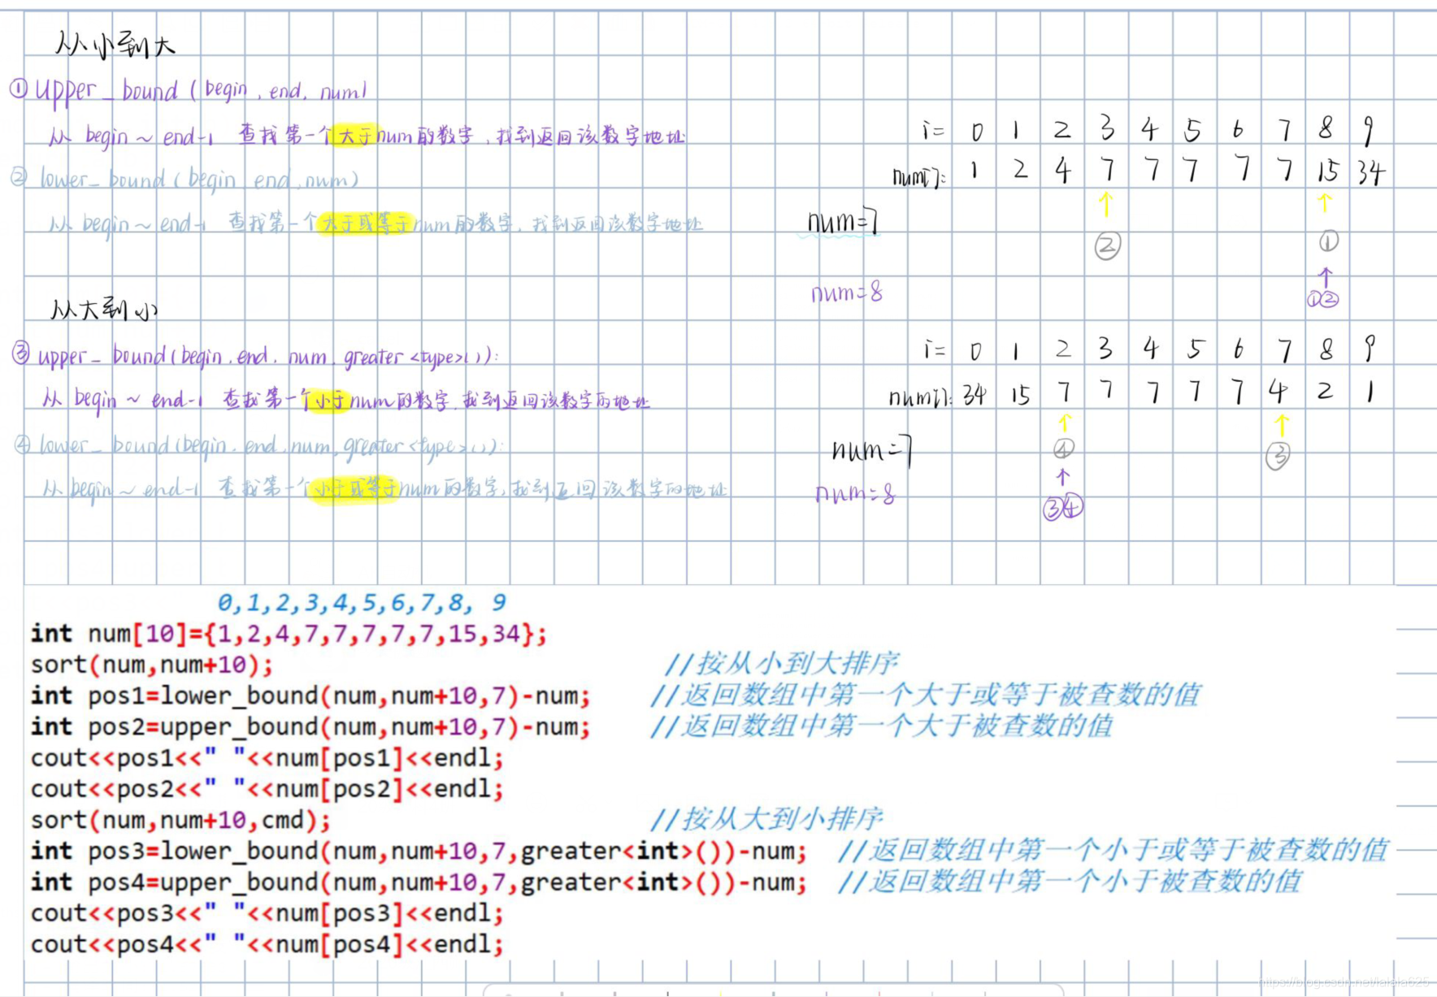Click value 4 in the descending array
The height and width of the screenshot is (997, 1437).
pos(1279,392)
